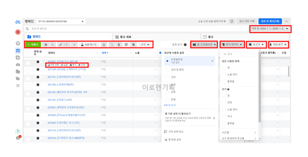Click the 수정 edit button in toolbar
The width and height of the screenshot is (308, 157).
(64, 45)
